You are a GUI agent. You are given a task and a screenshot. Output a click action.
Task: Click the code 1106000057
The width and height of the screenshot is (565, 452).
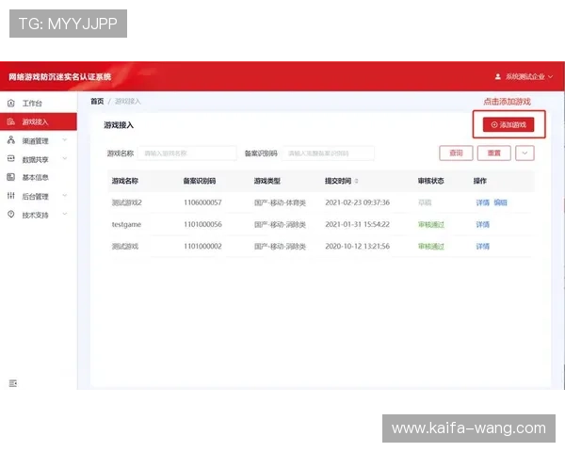(202, 202)
